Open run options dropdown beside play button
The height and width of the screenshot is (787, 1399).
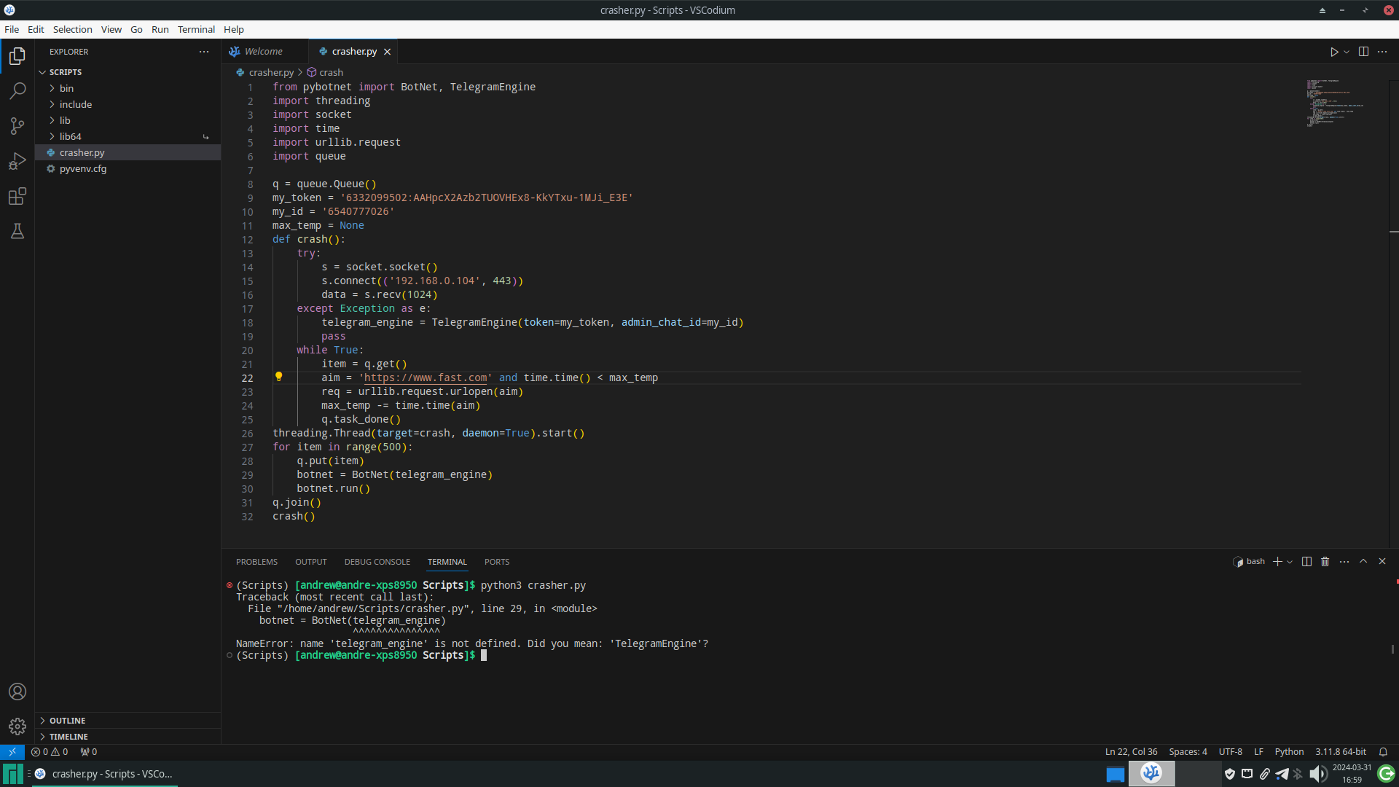tap(1347, 52)
